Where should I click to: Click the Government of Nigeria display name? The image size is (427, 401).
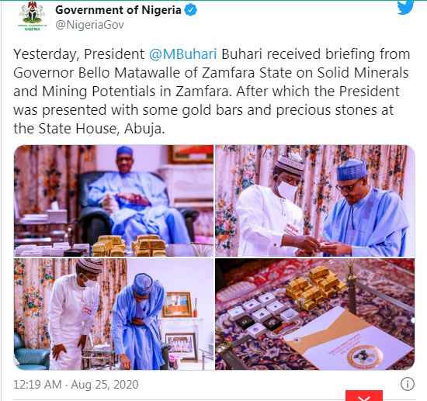point(118,10)
